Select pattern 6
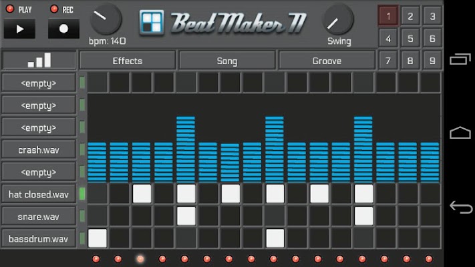475x267 pixels. pos(432,39)
